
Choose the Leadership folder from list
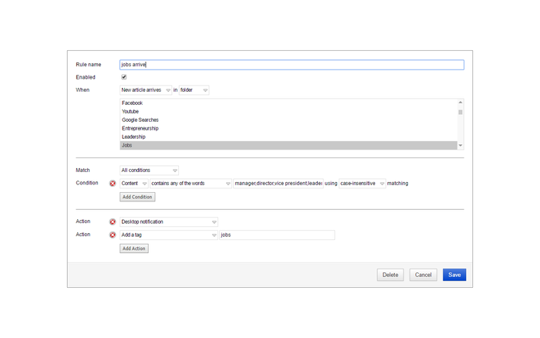pos(133,137)
